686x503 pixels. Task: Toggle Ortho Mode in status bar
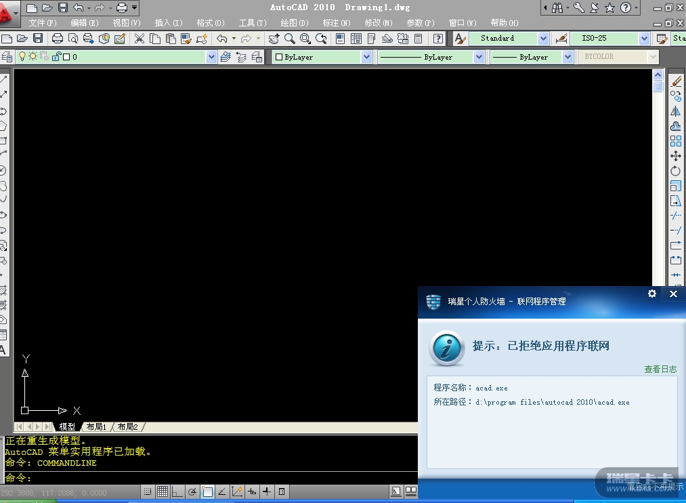[177, 491]
